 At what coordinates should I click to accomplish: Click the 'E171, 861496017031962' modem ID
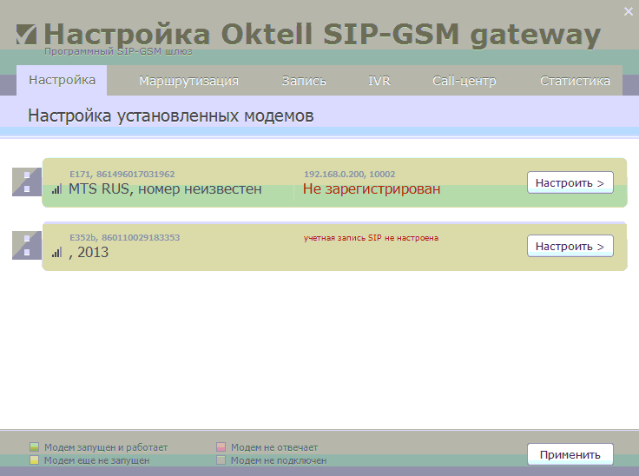[122, 175]
